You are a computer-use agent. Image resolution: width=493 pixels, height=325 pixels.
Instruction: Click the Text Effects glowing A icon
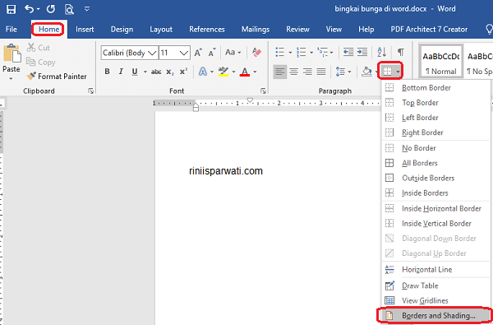[203, 72]
